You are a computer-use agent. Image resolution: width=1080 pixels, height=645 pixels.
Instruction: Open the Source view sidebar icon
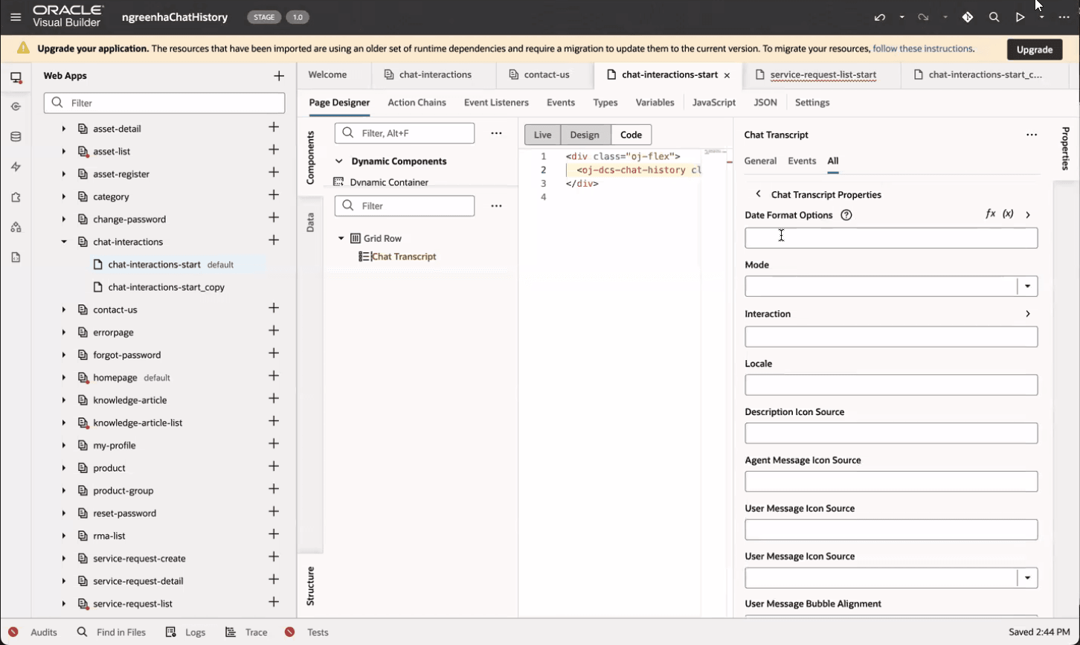pyautogui.click(x=16, y=257)
